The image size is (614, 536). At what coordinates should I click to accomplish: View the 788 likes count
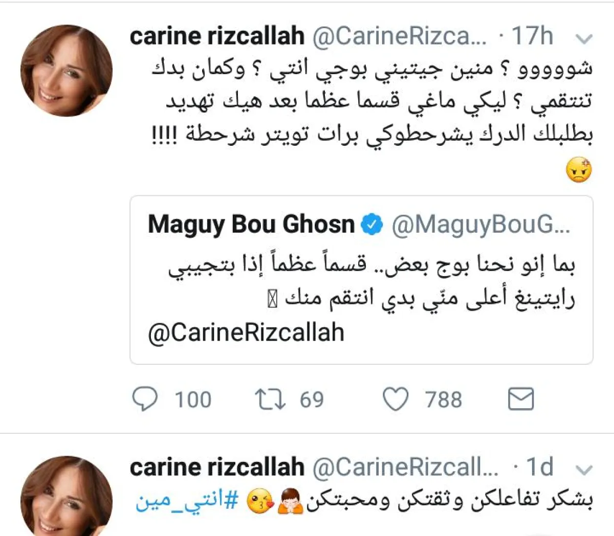(443, 399)
